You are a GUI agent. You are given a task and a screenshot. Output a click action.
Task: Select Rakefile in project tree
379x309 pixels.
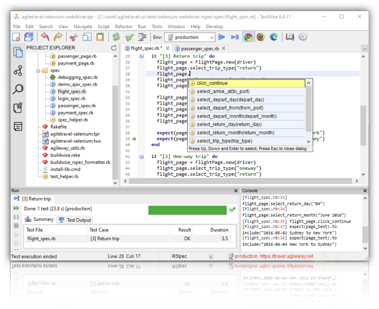59,127
